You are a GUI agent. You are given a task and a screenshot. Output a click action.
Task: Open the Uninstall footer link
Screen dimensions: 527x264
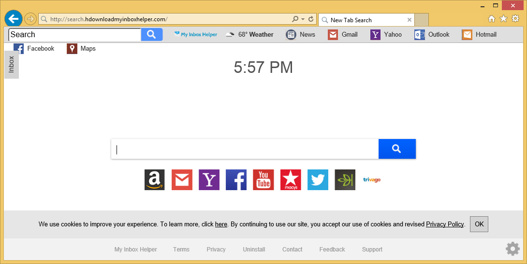254,249
